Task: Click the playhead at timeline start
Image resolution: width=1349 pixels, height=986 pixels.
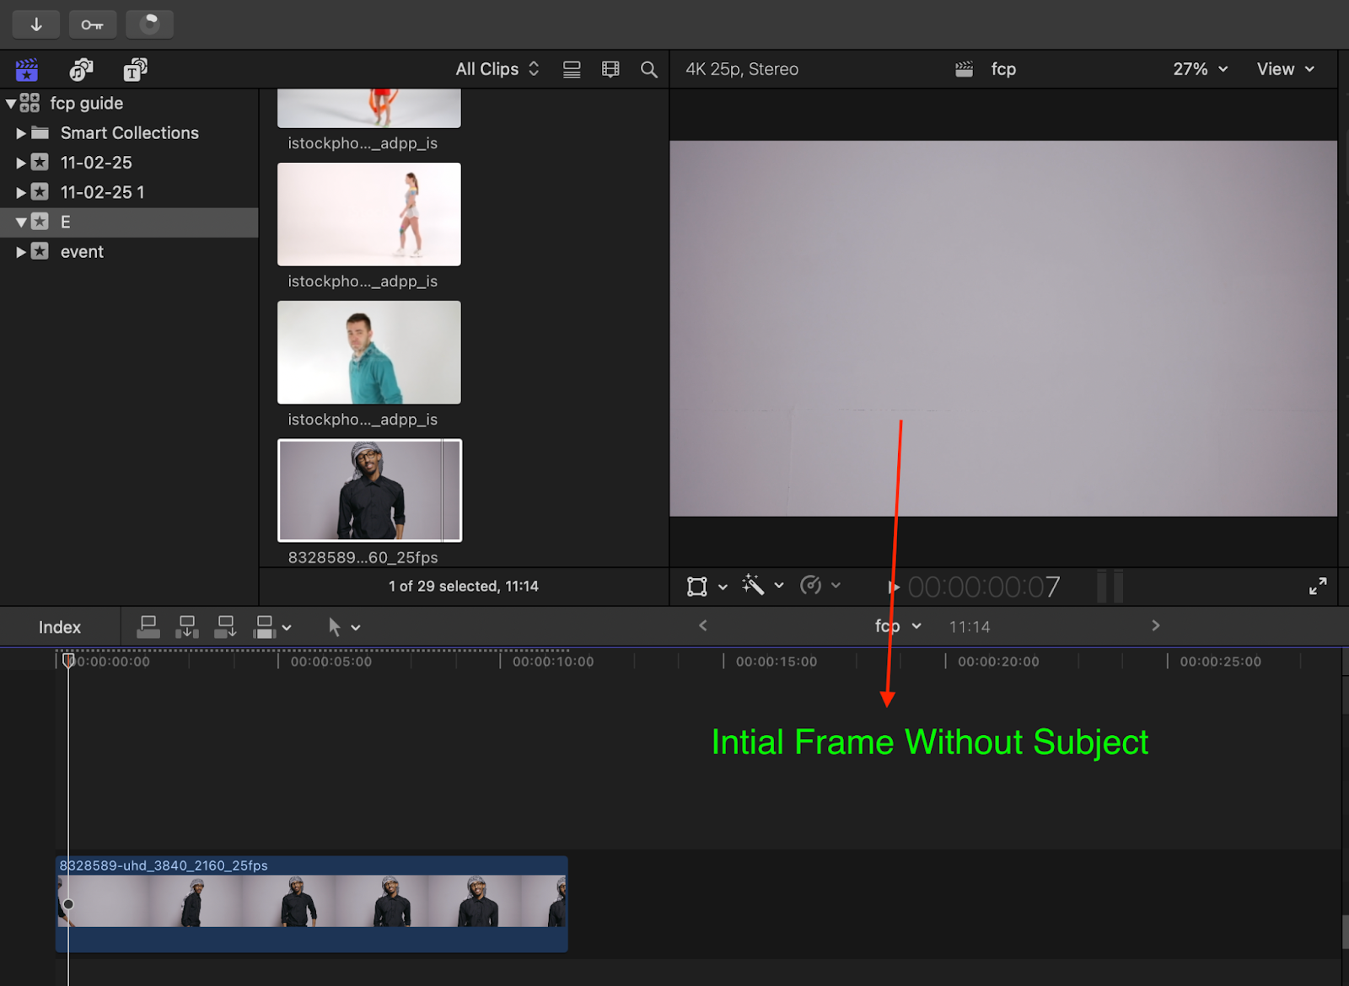Action: [68, 661]
